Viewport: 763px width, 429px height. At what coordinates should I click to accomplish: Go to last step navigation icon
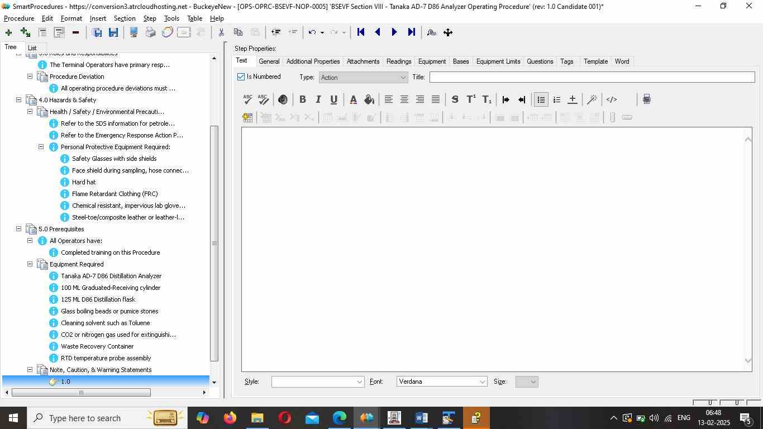coord(411,32)
